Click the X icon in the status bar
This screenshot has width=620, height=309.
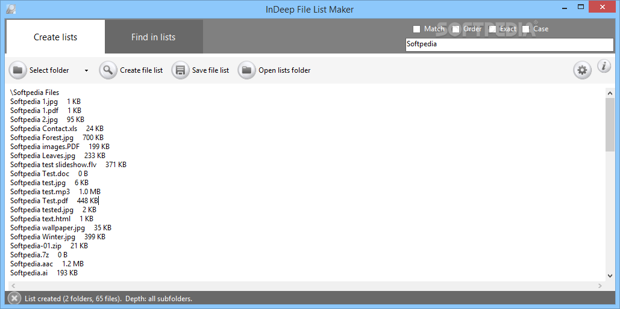click(x=14, y=299)
